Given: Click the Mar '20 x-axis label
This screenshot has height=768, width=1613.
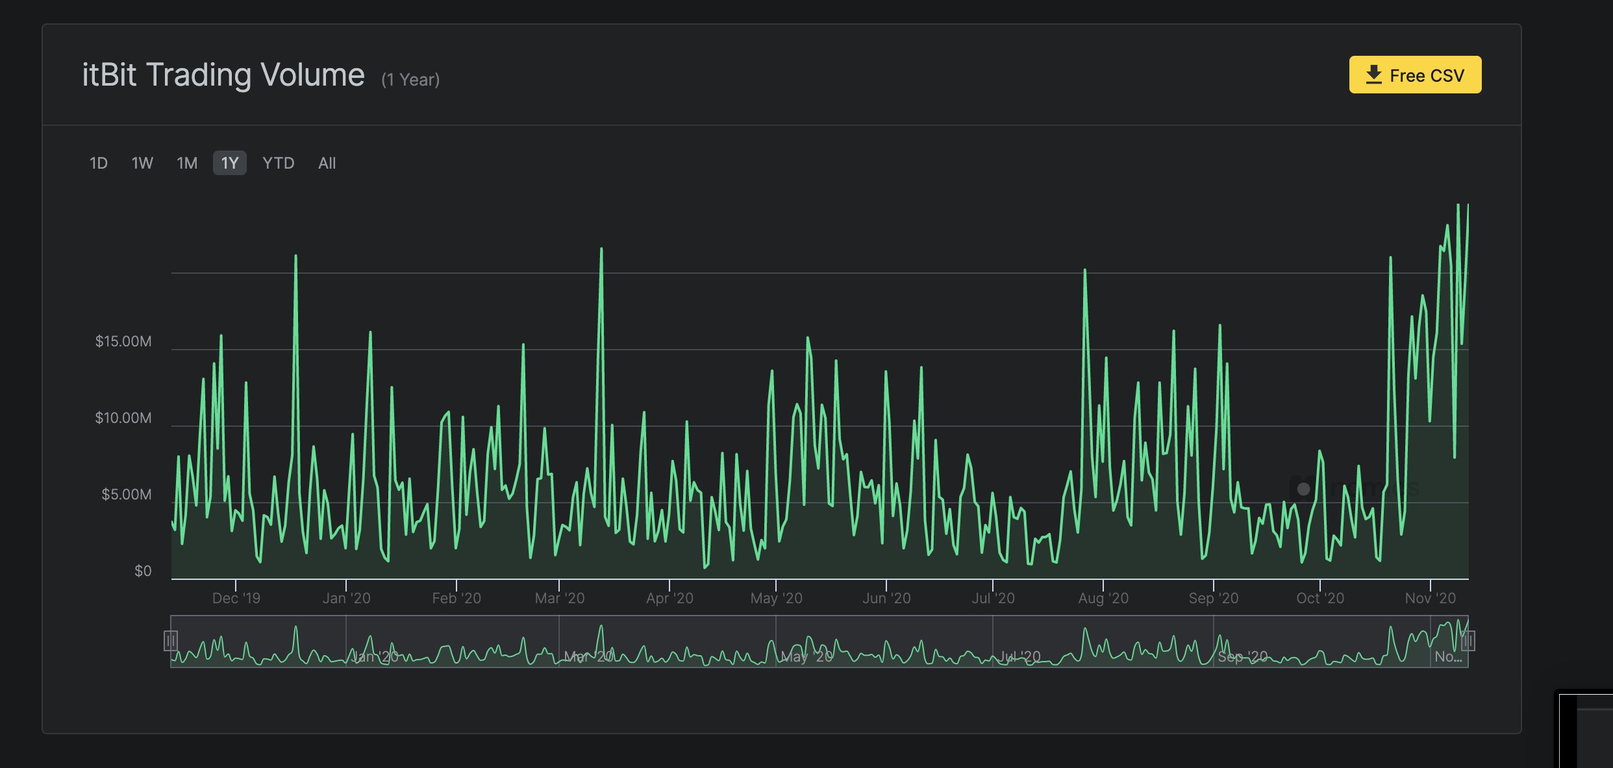Looking at the screenshot, I should tap(560, 598).
